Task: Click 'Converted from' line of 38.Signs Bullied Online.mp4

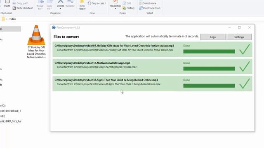Action: click(x=108, y=84)
